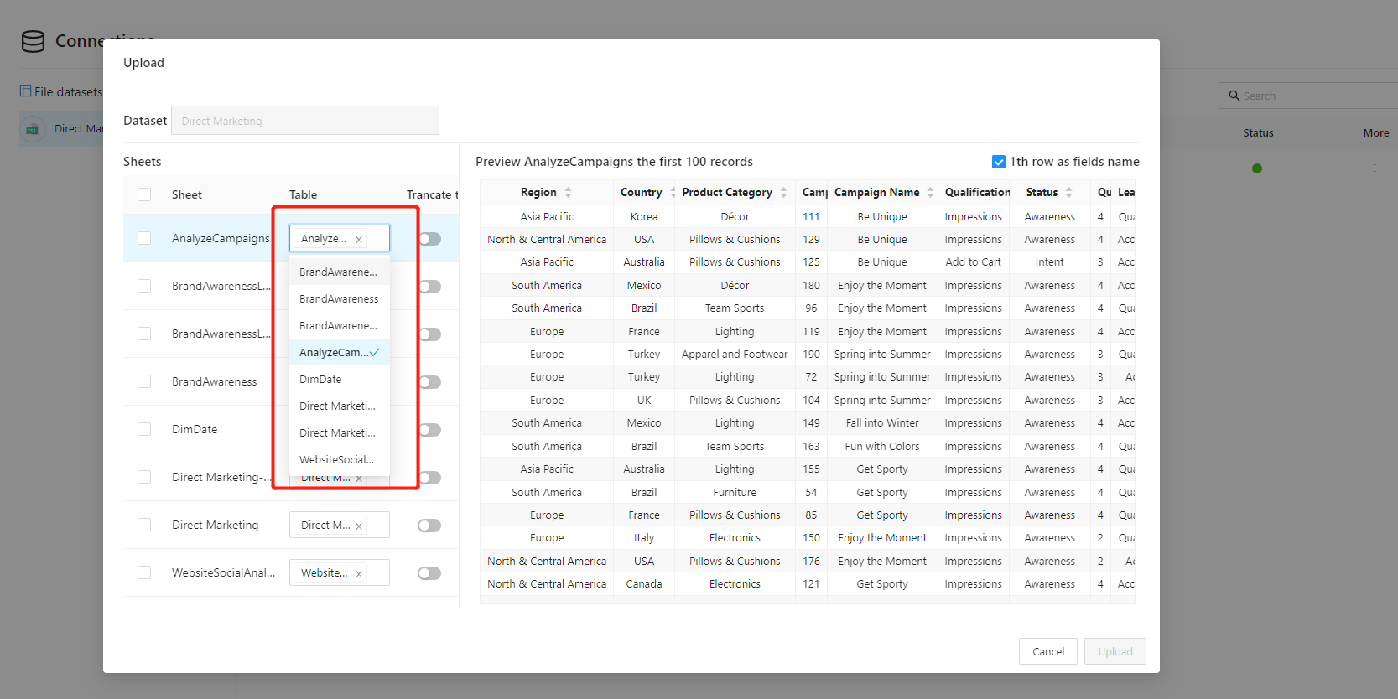Click the Furniture product category cell

[x=735, y=492]
